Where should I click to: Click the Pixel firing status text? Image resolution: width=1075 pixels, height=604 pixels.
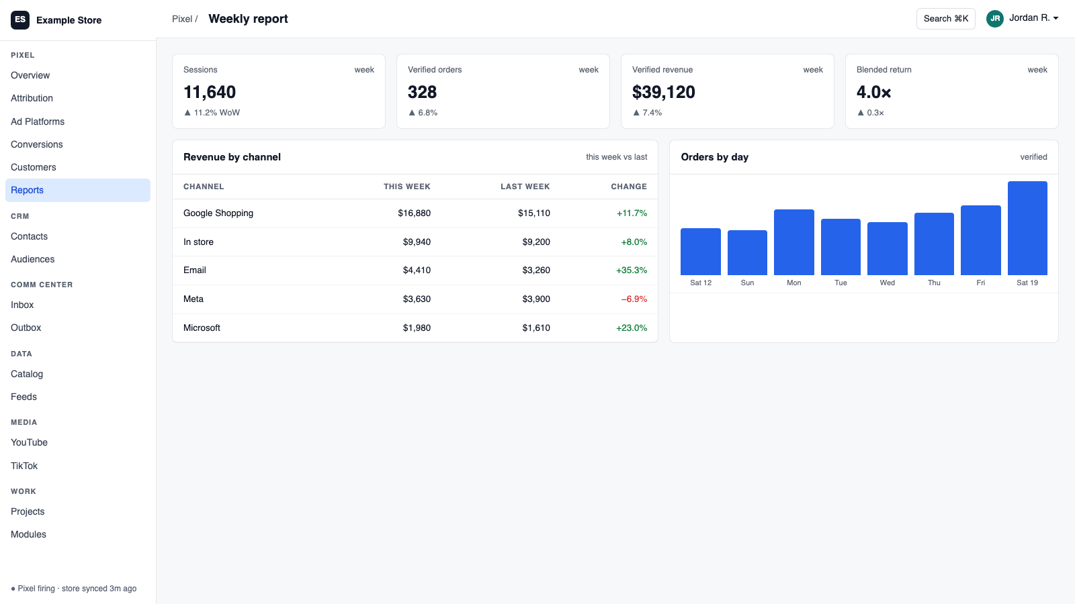tap(74, 589)
